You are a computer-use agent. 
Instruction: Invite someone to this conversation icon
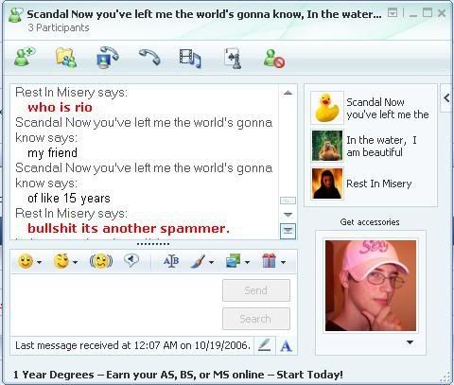[x=25, y=57]
